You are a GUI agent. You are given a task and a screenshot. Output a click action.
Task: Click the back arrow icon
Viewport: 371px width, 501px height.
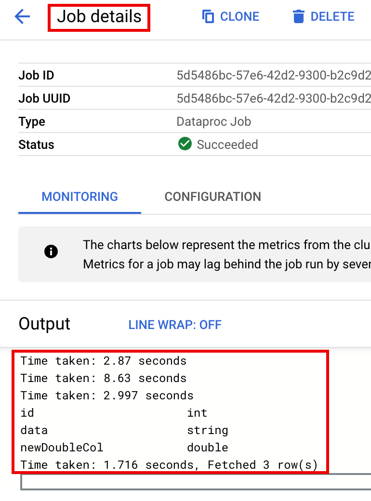point(23,17)
